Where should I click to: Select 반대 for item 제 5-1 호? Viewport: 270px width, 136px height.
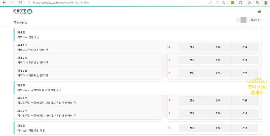point(218,100)
